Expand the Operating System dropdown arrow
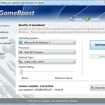 pyautogui.click(x=74, y=43)
